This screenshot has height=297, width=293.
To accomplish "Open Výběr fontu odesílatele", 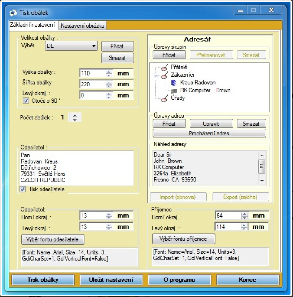I will tap(53, 239).
